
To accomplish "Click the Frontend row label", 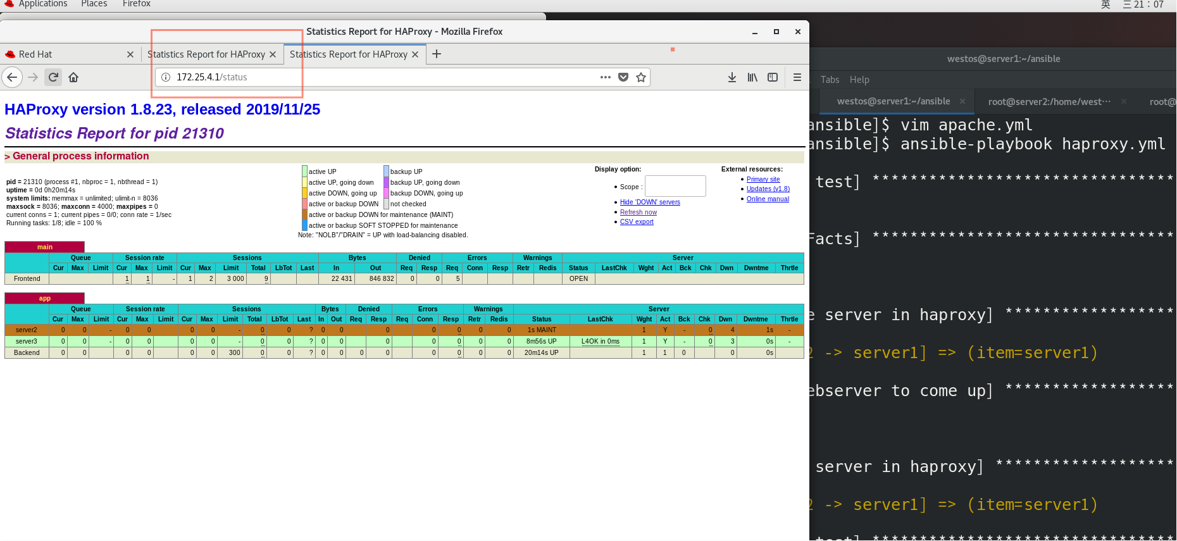I will pyautogui.click(x=27, y=278).
